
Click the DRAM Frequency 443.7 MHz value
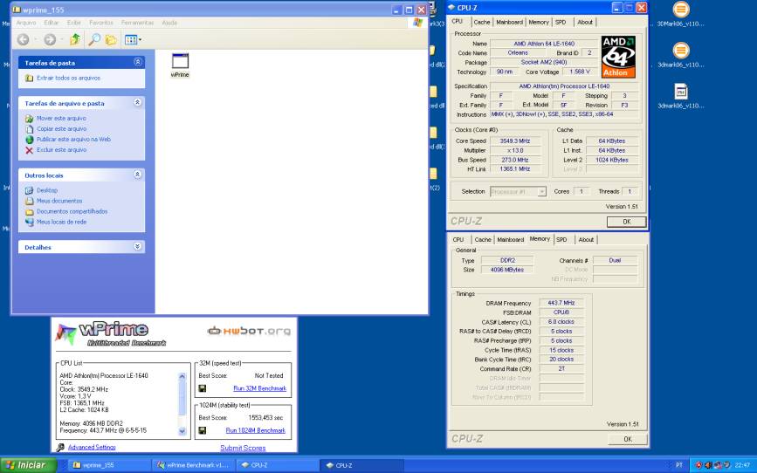click(x=561, y=303)
